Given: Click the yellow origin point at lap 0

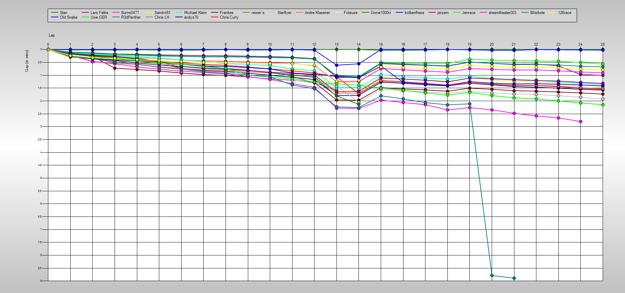Looking at the screenshot, I should click(x=48, y=50).
